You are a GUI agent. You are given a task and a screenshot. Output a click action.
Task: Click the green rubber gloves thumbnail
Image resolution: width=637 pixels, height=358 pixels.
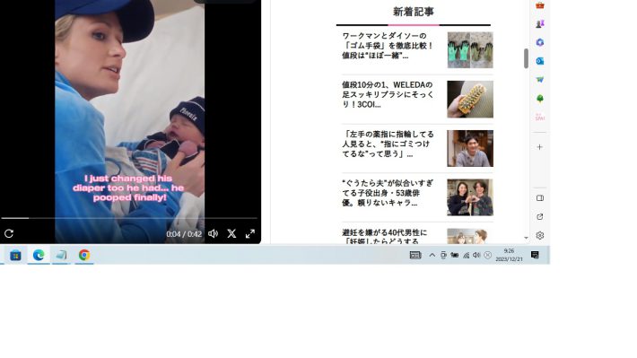[x=470, y=50]
